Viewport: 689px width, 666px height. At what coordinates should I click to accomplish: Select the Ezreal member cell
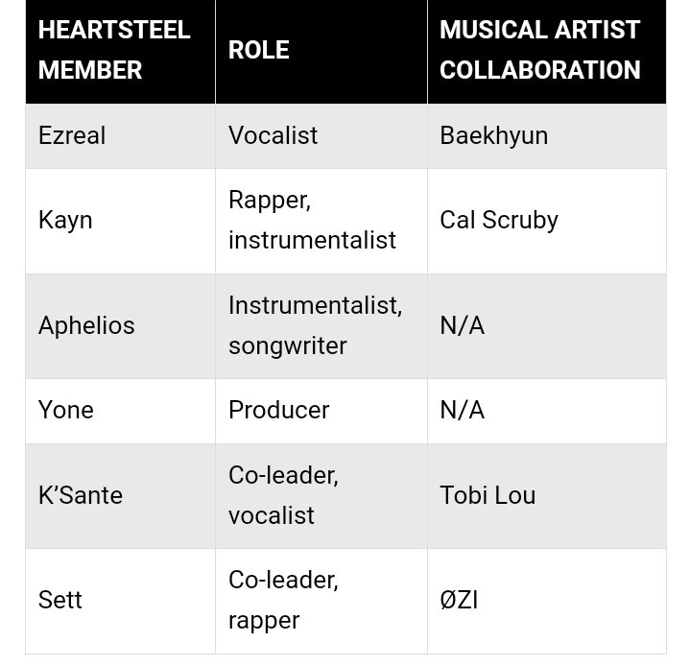72,135
